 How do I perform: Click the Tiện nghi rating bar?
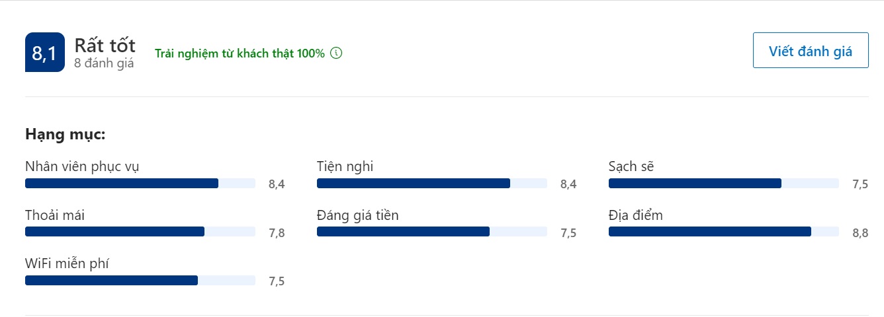tap(432, 183)
